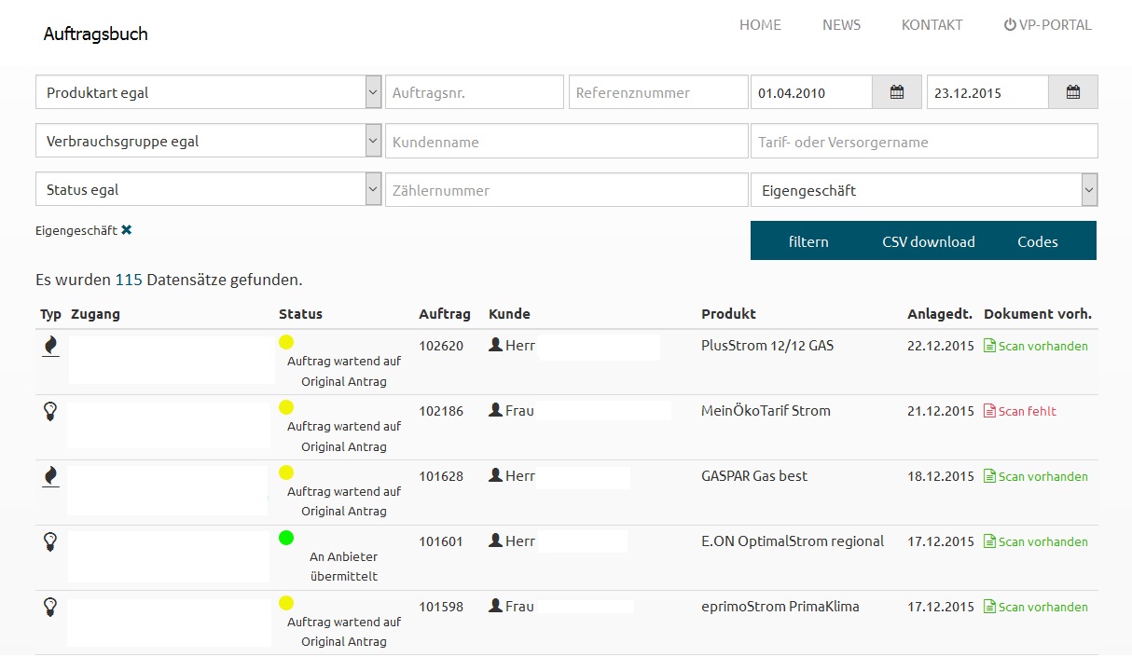Click the gas flame icon for order 102620

(50, 346)
